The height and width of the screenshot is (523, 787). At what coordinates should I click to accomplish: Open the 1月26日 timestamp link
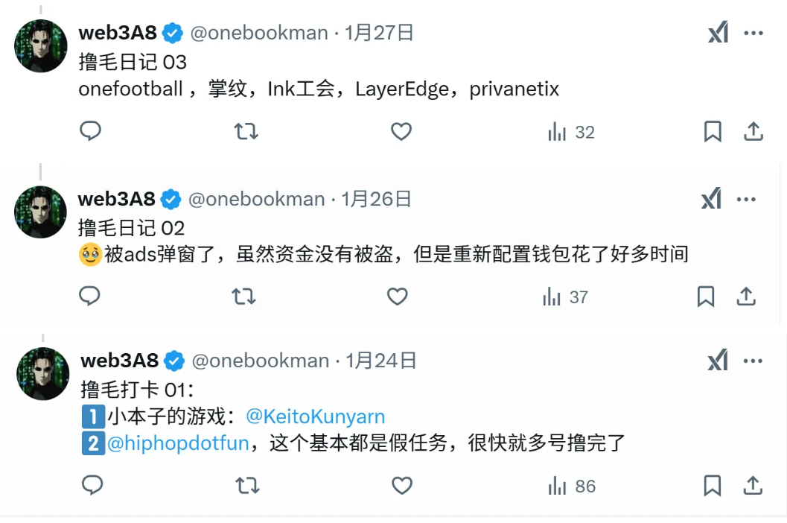coord(376,200)
